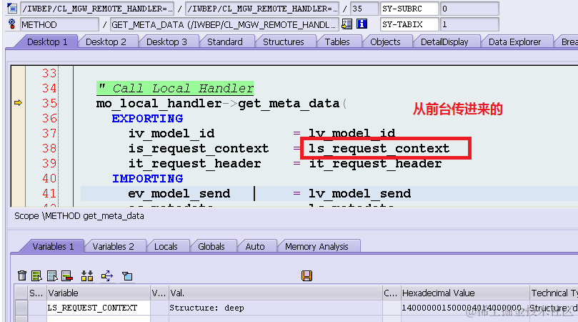
Task: Open the Tables tab
Action: coord(337,42)
